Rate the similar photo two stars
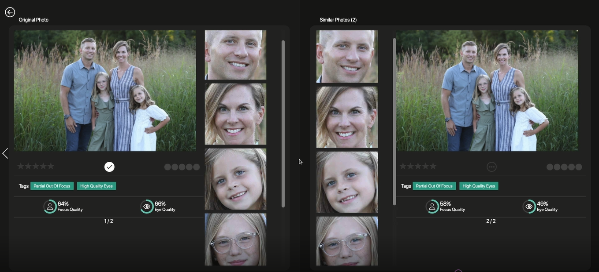Image resolution: width=599 pixels, height=272 pixels. tap(410, 166)
